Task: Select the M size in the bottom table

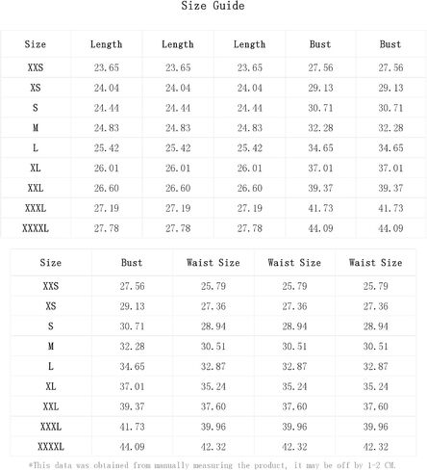Action: tap(51, 347)
